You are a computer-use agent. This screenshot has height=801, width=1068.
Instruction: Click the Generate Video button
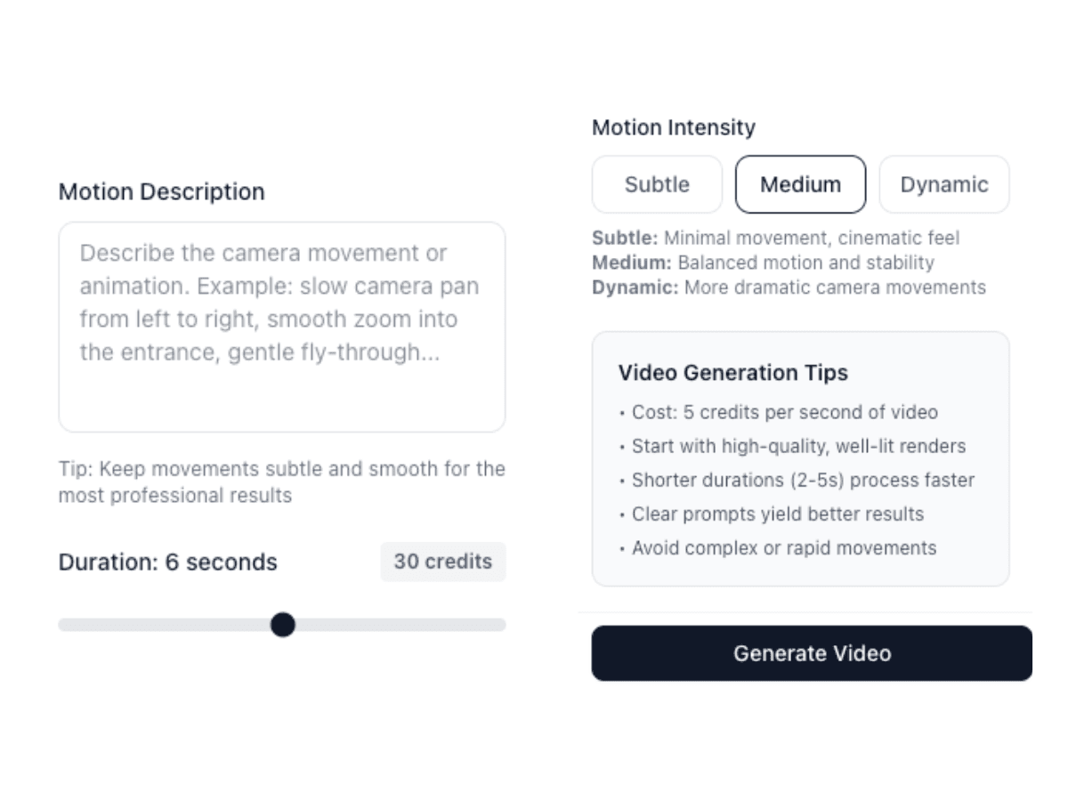[812, 653]
